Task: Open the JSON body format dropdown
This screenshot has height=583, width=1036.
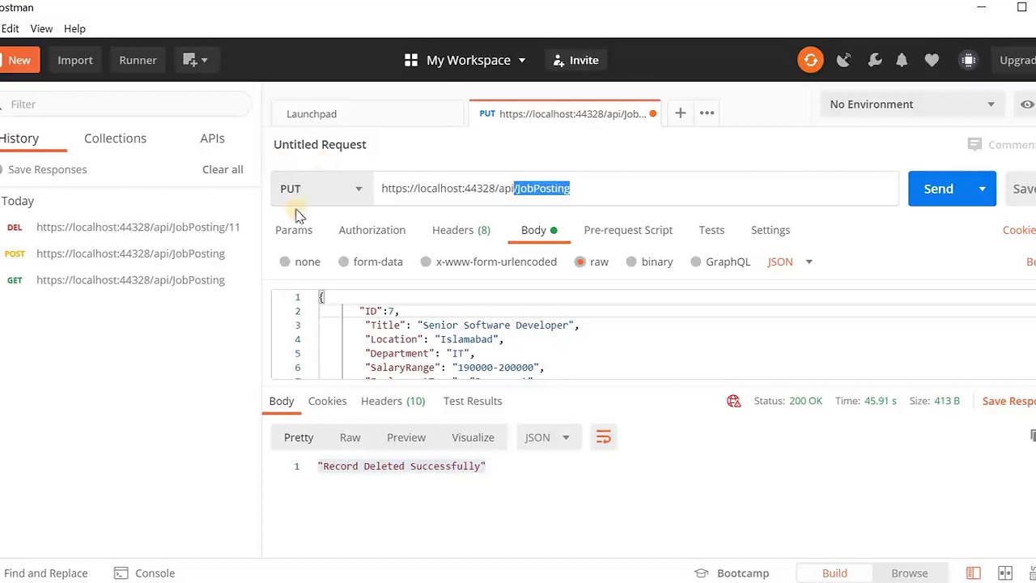Action: [x=790, y=262]
